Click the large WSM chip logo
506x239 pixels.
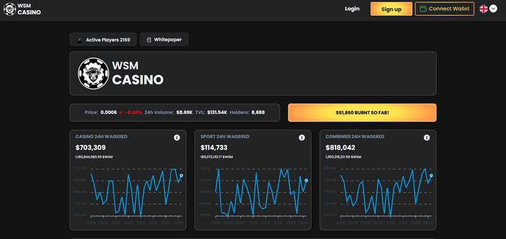(x=93, y=74)
